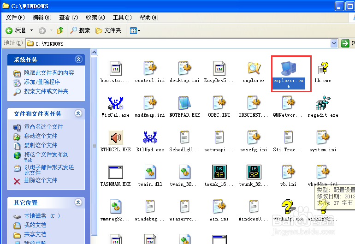Image resolution: width=355 pixels, height=244 pixels.
Task: Click 重命名这个文件 link
Action: pyautogui.click(x=43, y=127)
